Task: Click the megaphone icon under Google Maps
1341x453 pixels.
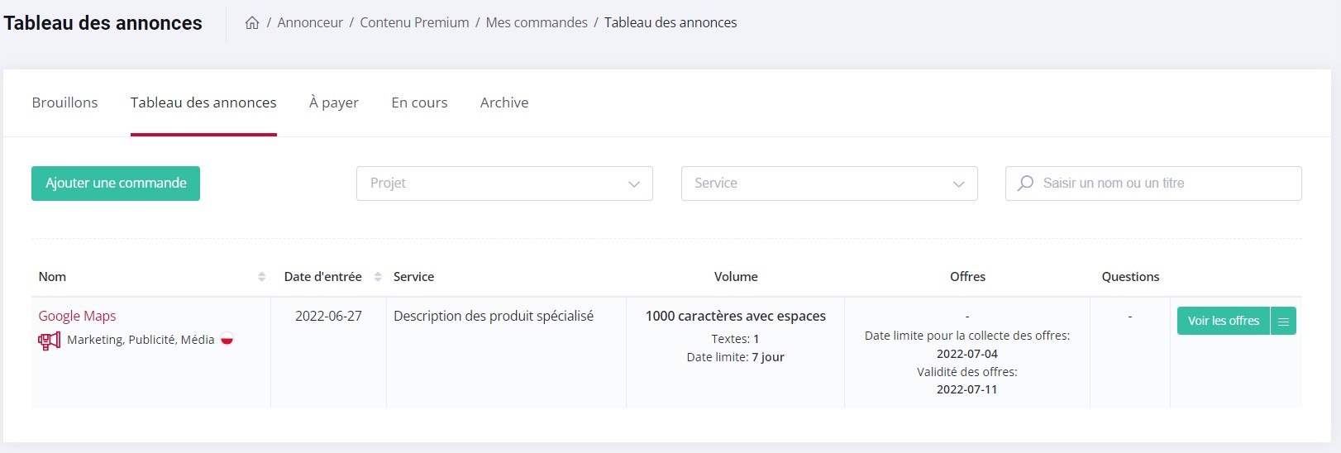Action: click(50, 341)
